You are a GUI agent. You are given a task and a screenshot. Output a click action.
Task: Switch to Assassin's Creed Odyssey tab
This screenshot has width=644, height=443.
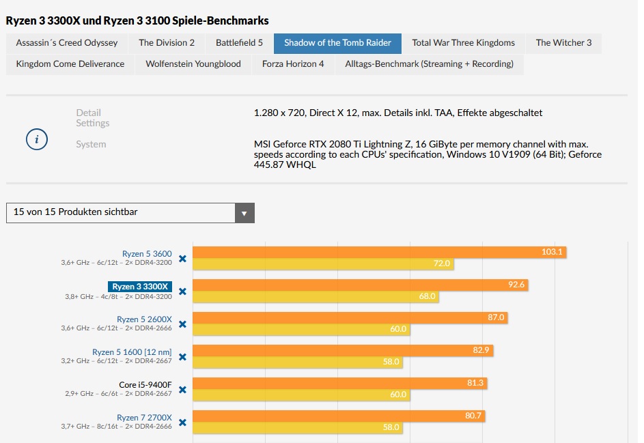[x=67, y=43]
